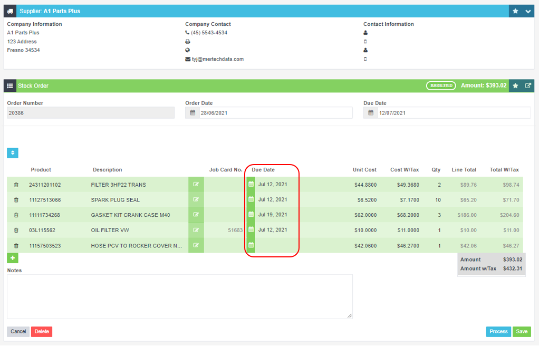Delete the SPARK PLUG SEAL line
Viewport: 539px width, 346px height.
pyautogui.click(x=16, y=200)
